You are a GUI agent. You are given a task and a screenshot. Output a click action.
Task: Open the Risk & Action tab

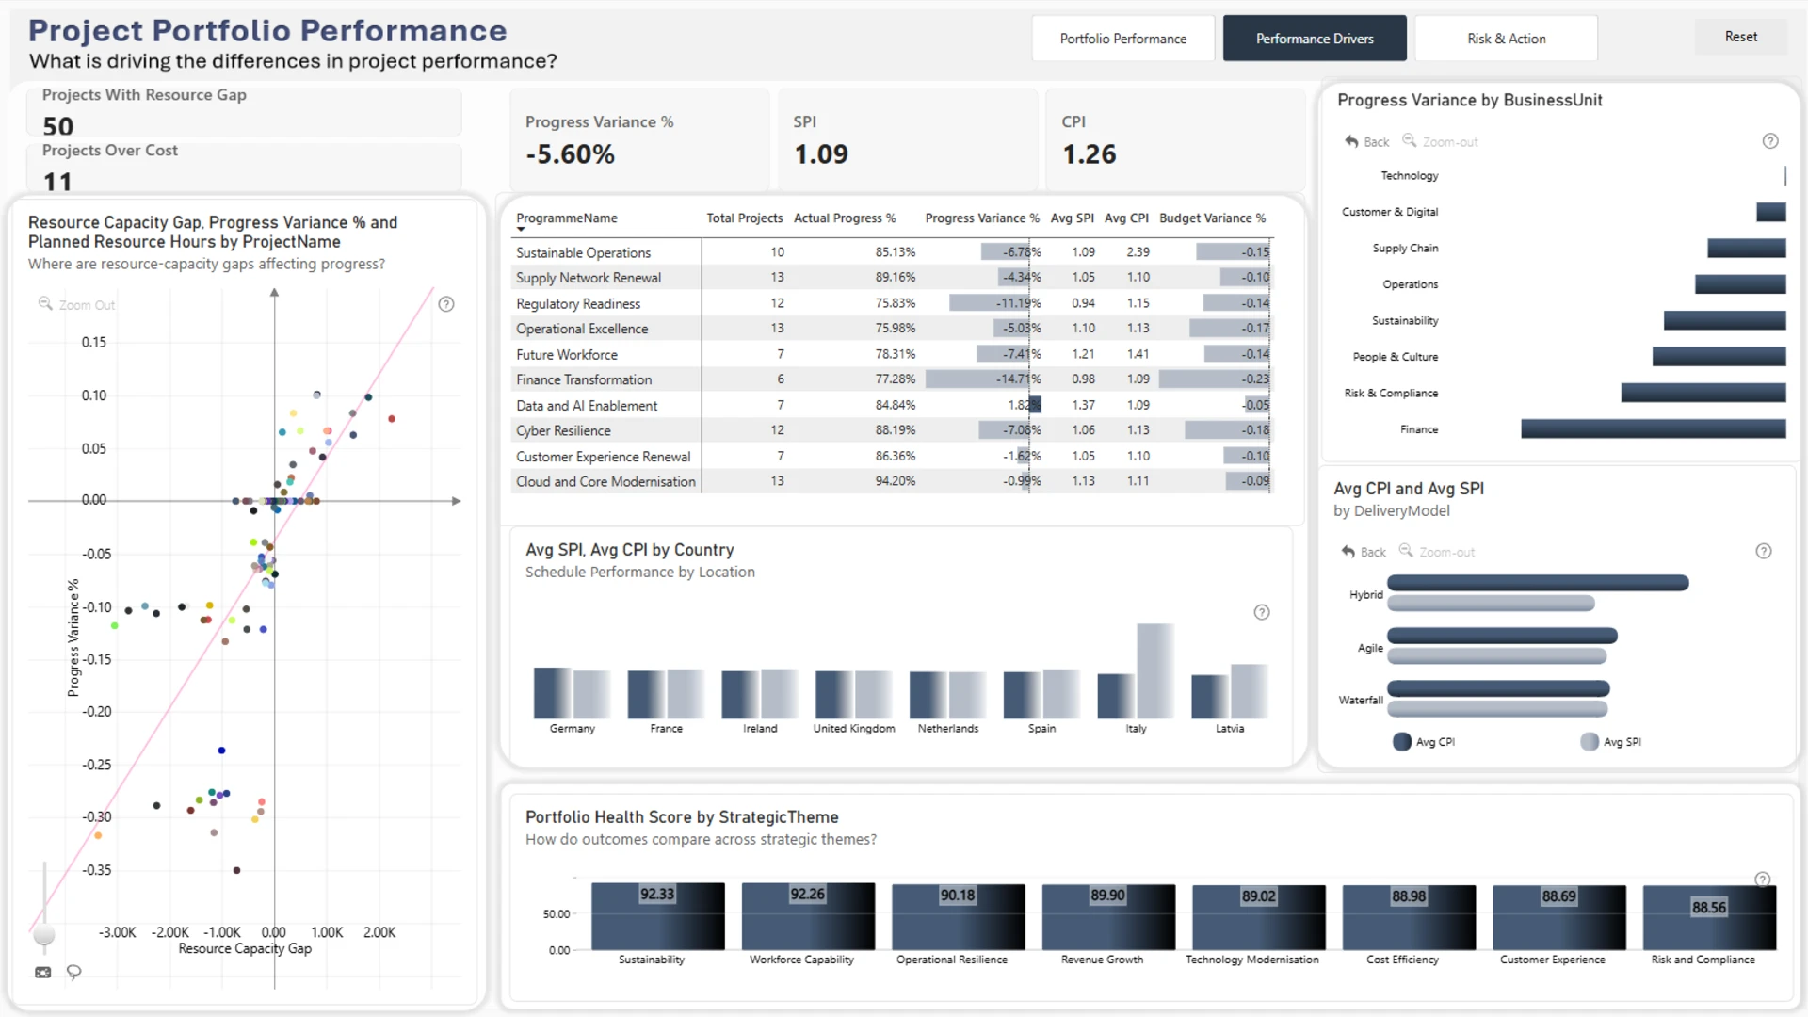pos(1506,39)
